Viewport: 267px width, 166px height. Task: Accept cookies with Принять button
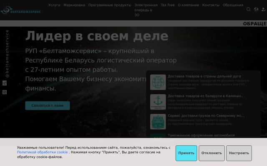point(186,153)
